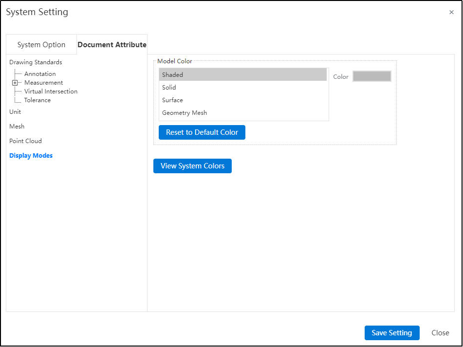Image resolution: width=463 pixels, height=347 pixels.
Task: Select Surface in the Model Color list
Action: (x=243, y=100)
